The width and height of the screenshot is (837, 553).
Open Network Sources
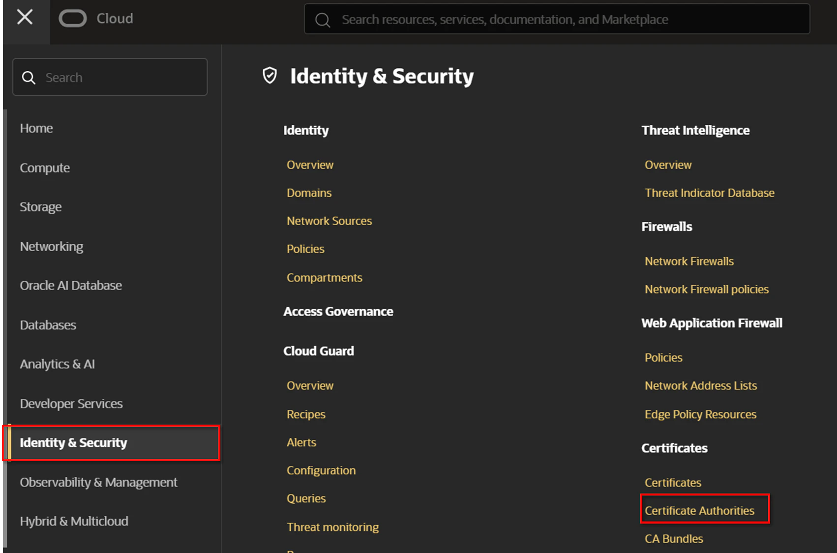point(329,221)
